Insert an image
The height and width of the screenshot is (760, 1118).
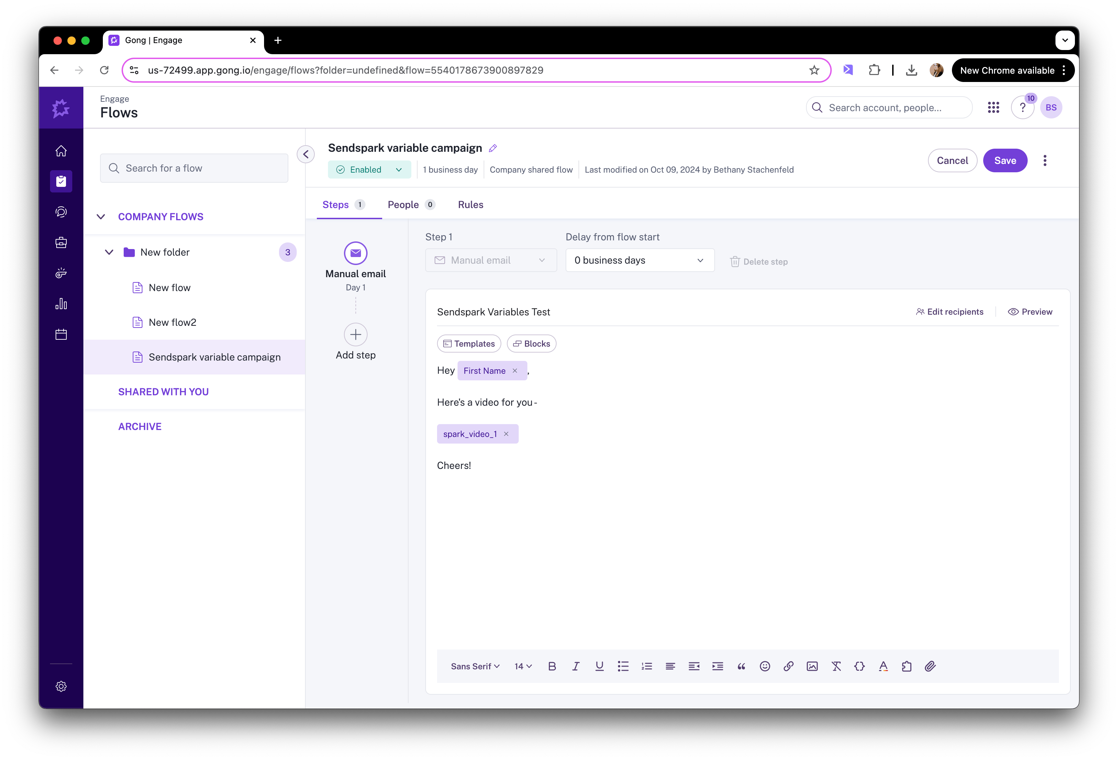(x=812, y=666)
